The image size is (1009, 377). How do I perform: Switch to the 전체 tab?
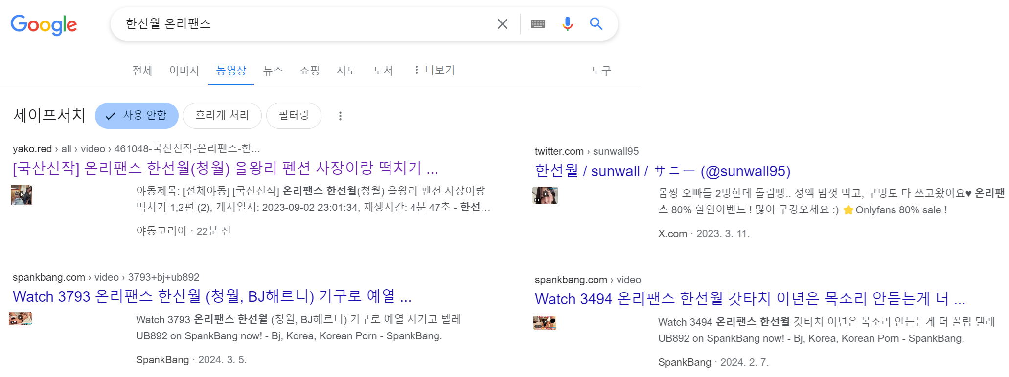click(x=142, y=71)
